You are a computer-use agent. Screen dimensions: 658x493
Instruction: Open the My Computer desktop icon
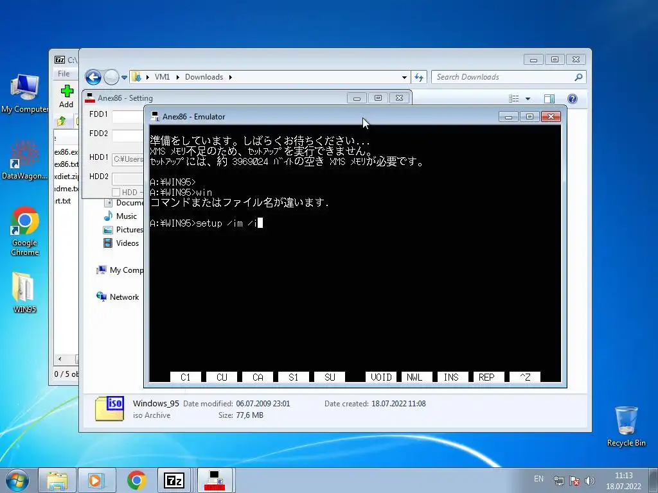[x=24, y=93]
